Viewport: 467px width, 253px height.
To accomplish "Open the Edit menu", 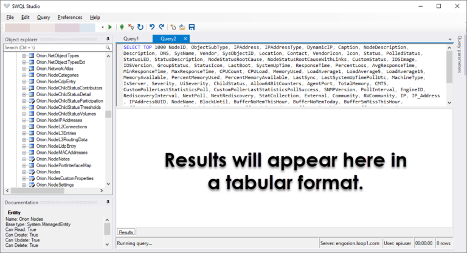I will point(26,17).
